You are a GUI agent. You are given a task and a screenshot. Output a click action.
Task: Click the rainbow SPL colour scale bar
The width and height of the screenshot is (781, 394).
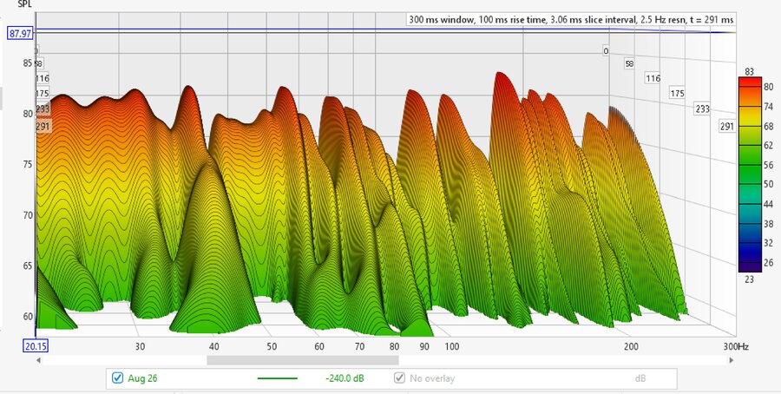click(750, 174)
